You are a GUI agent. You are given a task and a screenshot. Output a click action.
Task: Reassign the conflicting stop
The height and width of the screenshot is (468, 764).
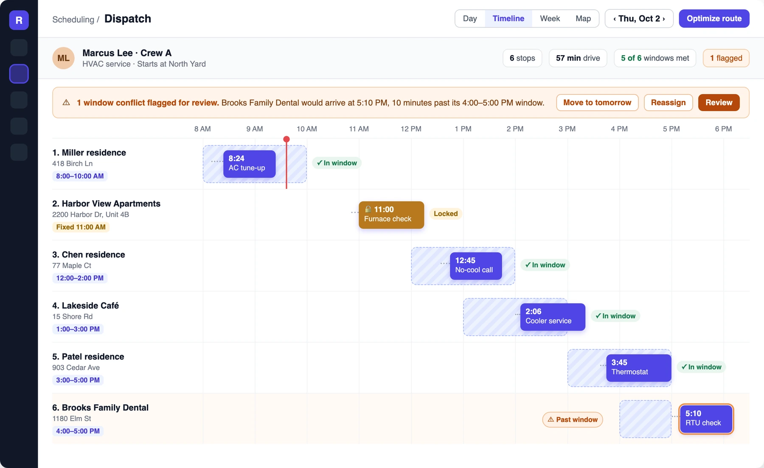pos(668,103)
